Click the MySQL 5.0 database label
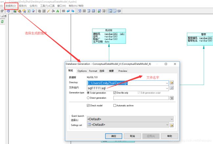This screenshot has height=144, width=213. click(x=92, y=77)
